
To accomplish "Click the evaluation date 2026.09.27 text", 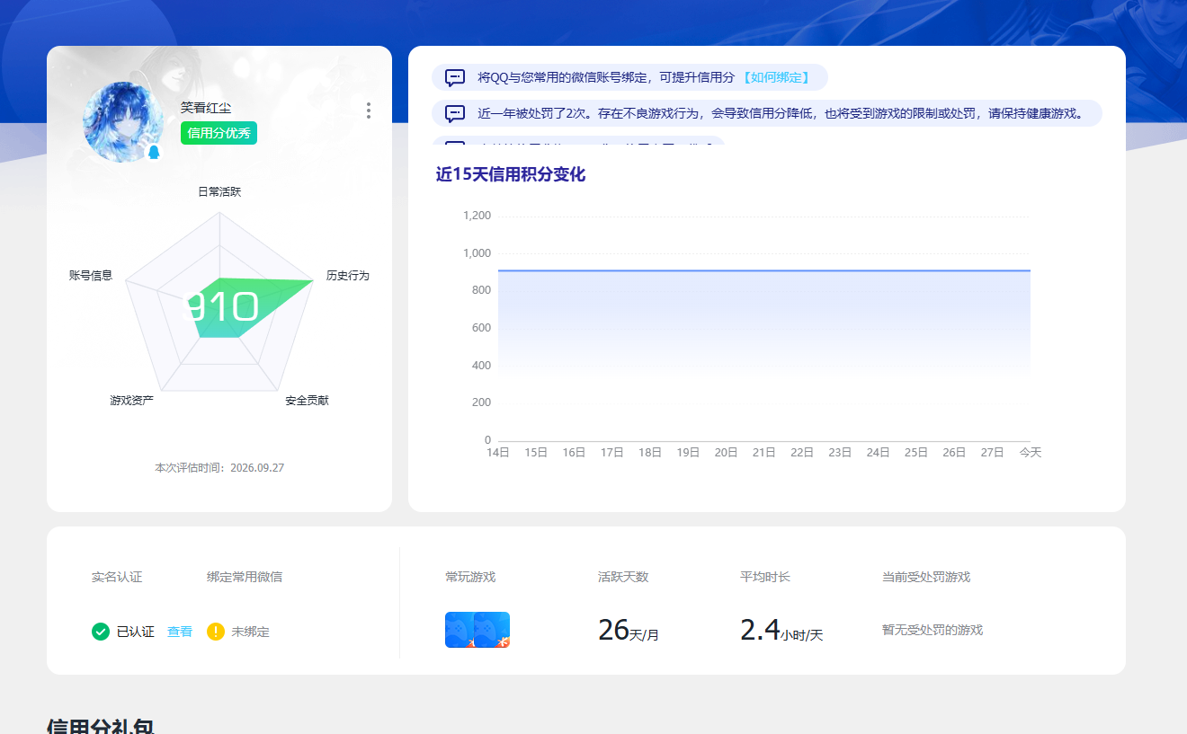I will pos(257,468).
